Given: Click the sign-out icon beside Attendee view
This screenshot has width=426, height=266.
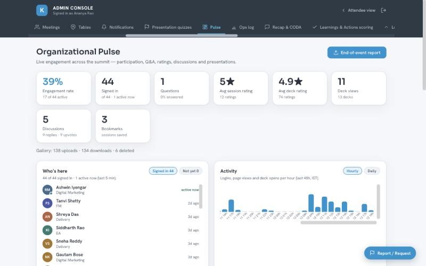Looking at the screenshot, I should point(383,10).
